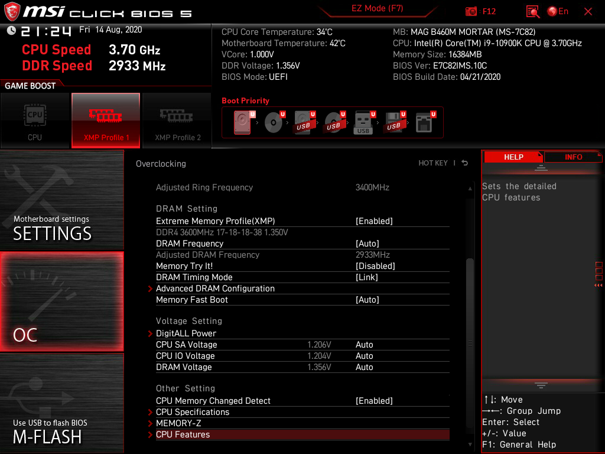Expand Advanced DRAM Configuration

coord(215,288)
